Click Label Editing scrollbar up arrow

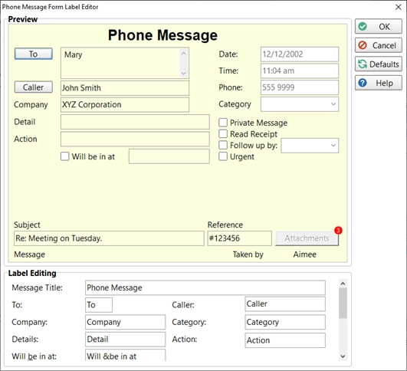click(343, 284)
